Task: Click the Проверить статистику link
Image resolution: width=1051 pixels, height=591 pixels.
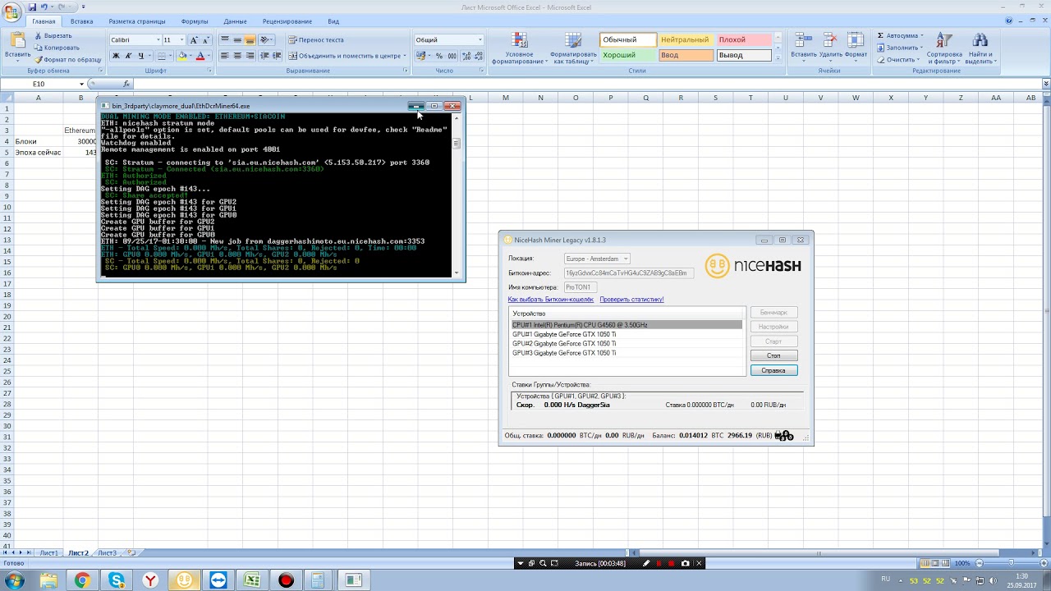Action: coord(631,300)
